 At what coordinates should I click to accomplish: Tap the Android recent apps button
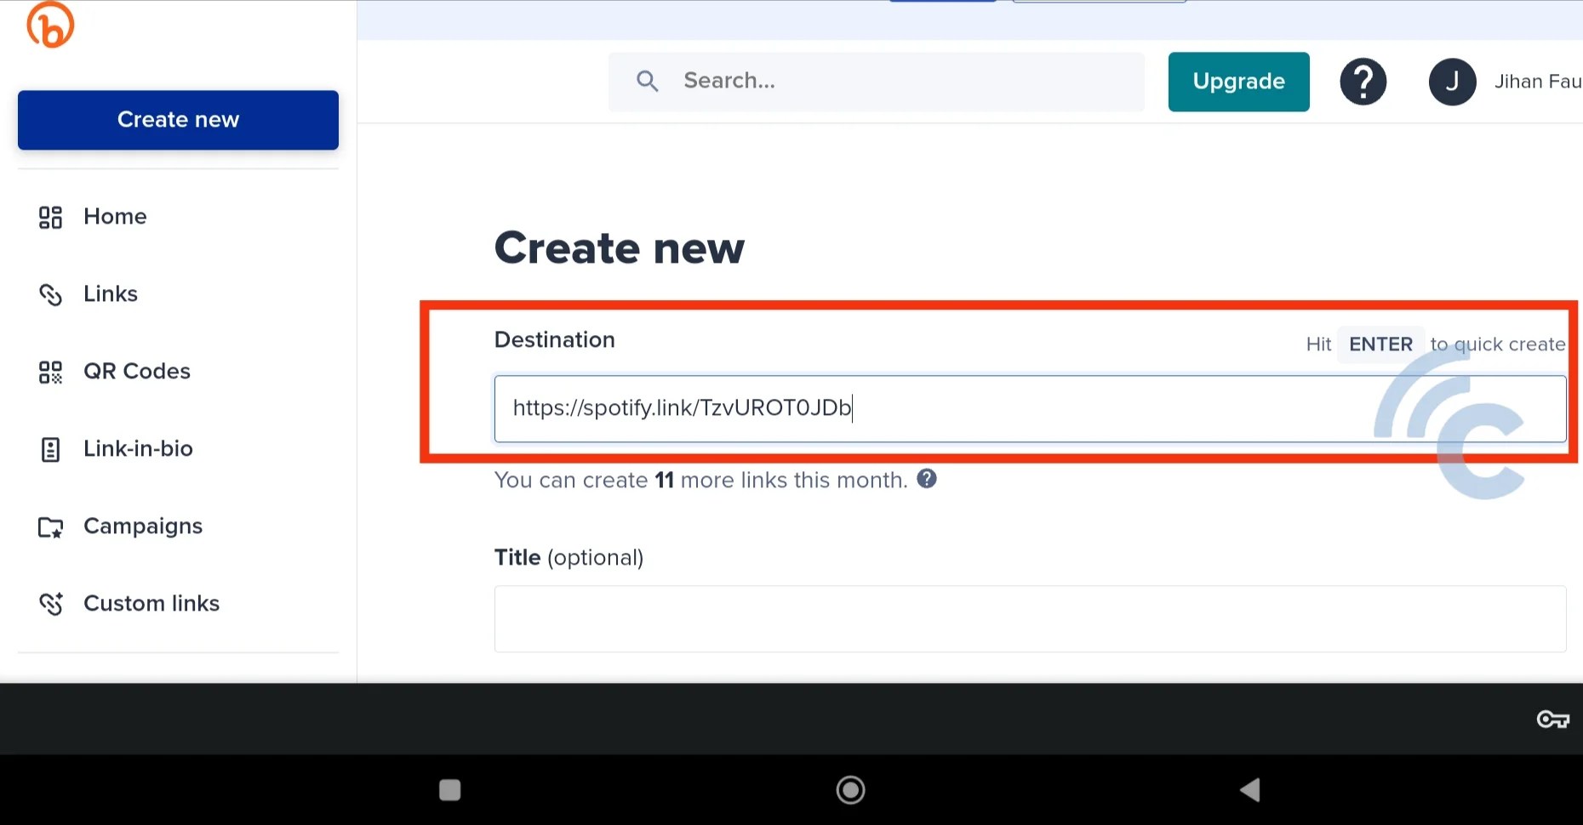tap(449, 790)
